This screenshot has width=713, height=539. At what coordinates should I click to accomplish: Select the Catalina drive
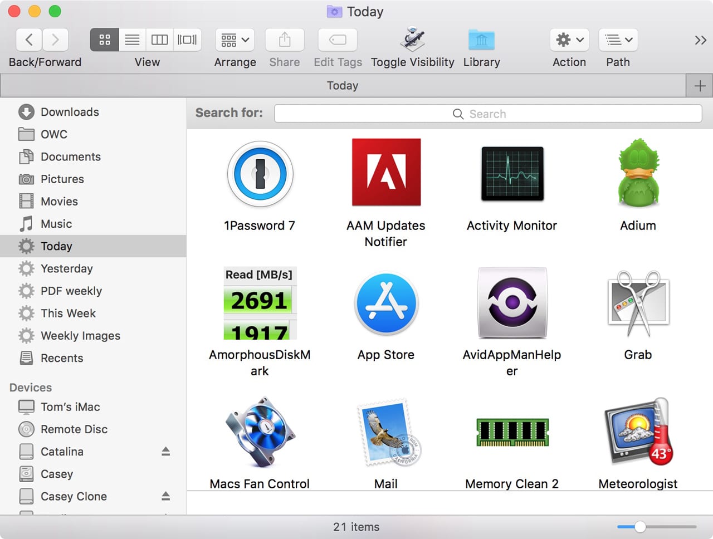click(93, 452)
